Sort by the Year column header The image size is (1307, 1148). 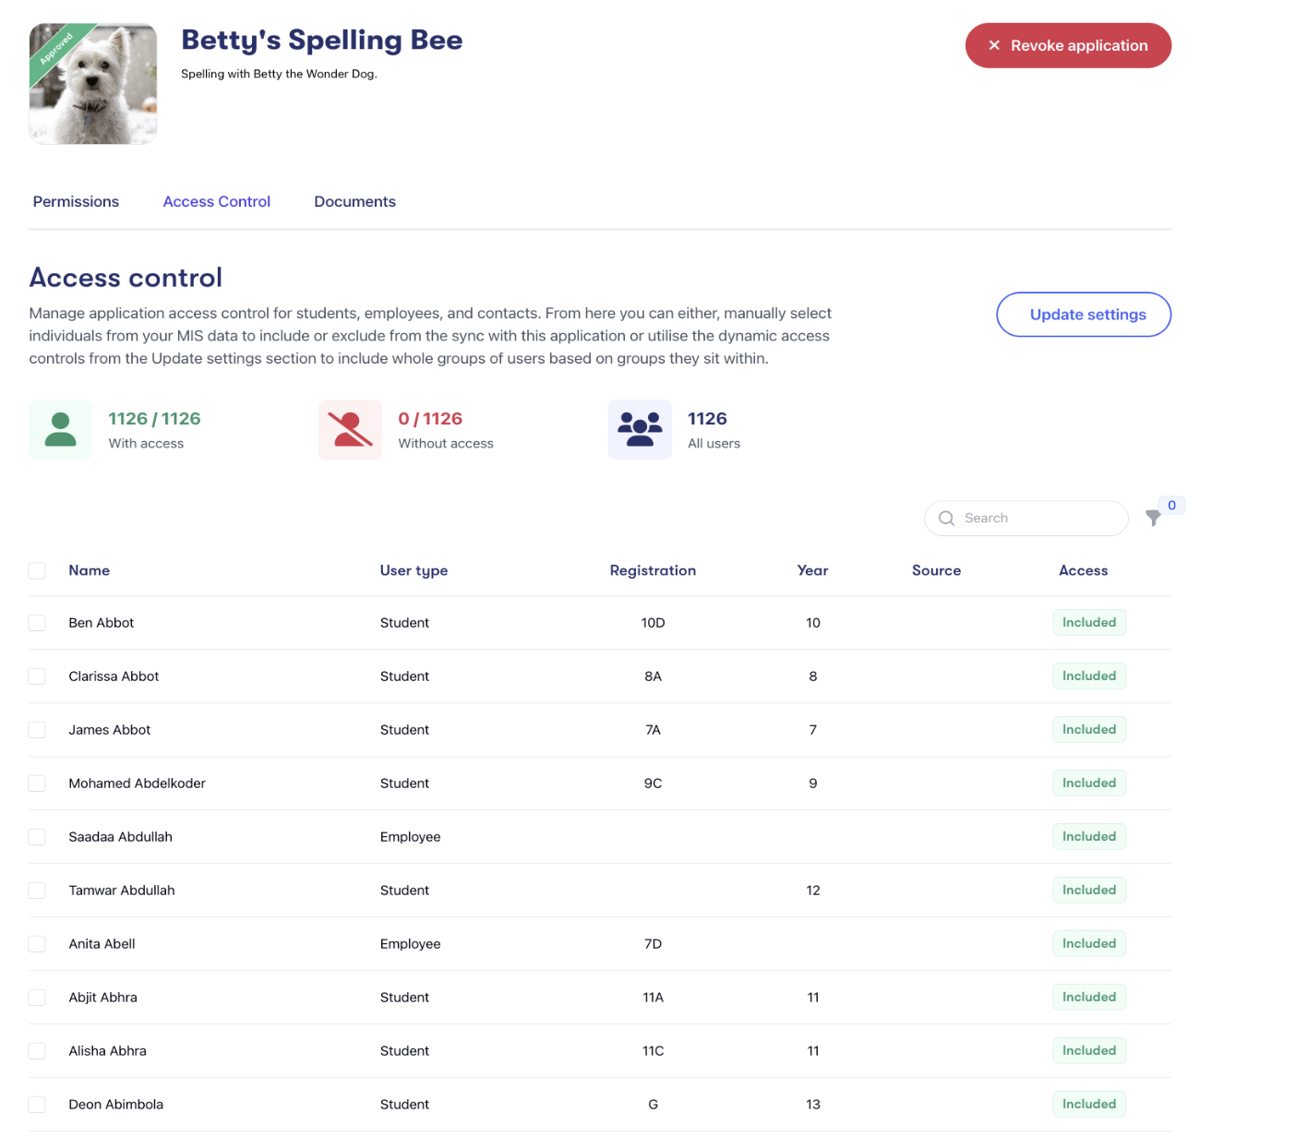tap(812, 571)
